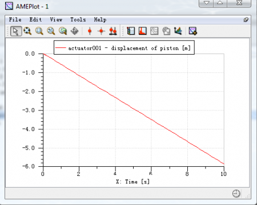
Task: Select the pan move-arrows tool
Action: click(x=74, y=31)
